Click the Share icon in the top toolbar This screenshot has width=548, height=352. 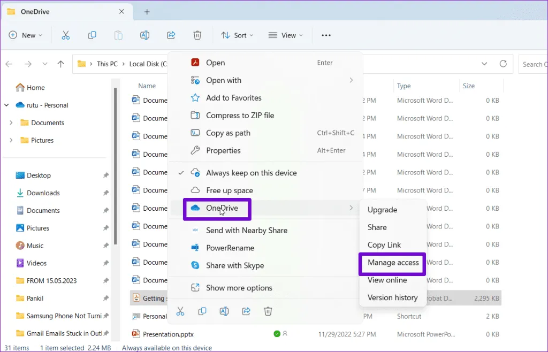click(171, 35)
